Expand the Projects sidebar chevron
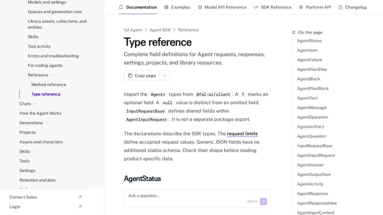383x215 pixels. [41, 132]
